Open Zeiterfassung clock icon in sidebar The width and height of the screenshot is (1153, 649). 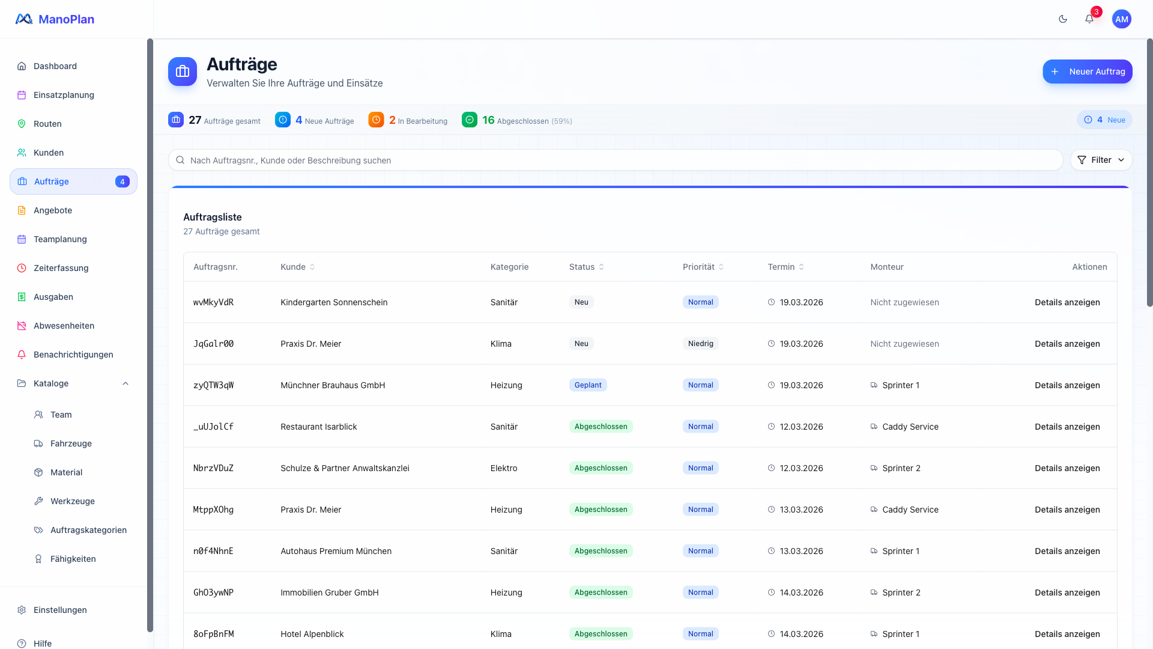tap(22, 268)
